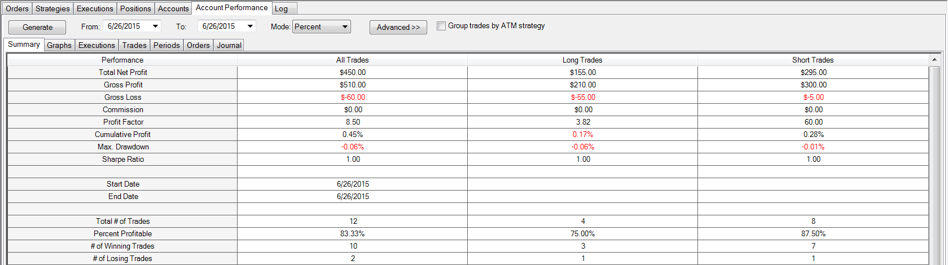This screenshot has width=948, height=265.
Task: Open the Advanced options button
Action: [x=398, y=27]
